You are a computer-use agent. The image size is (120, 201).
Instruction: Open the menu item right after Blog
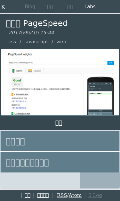(50, 7)
